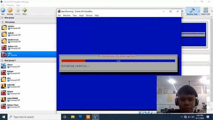
Task: Select the debian machine entry
Action: click(28, 93)
